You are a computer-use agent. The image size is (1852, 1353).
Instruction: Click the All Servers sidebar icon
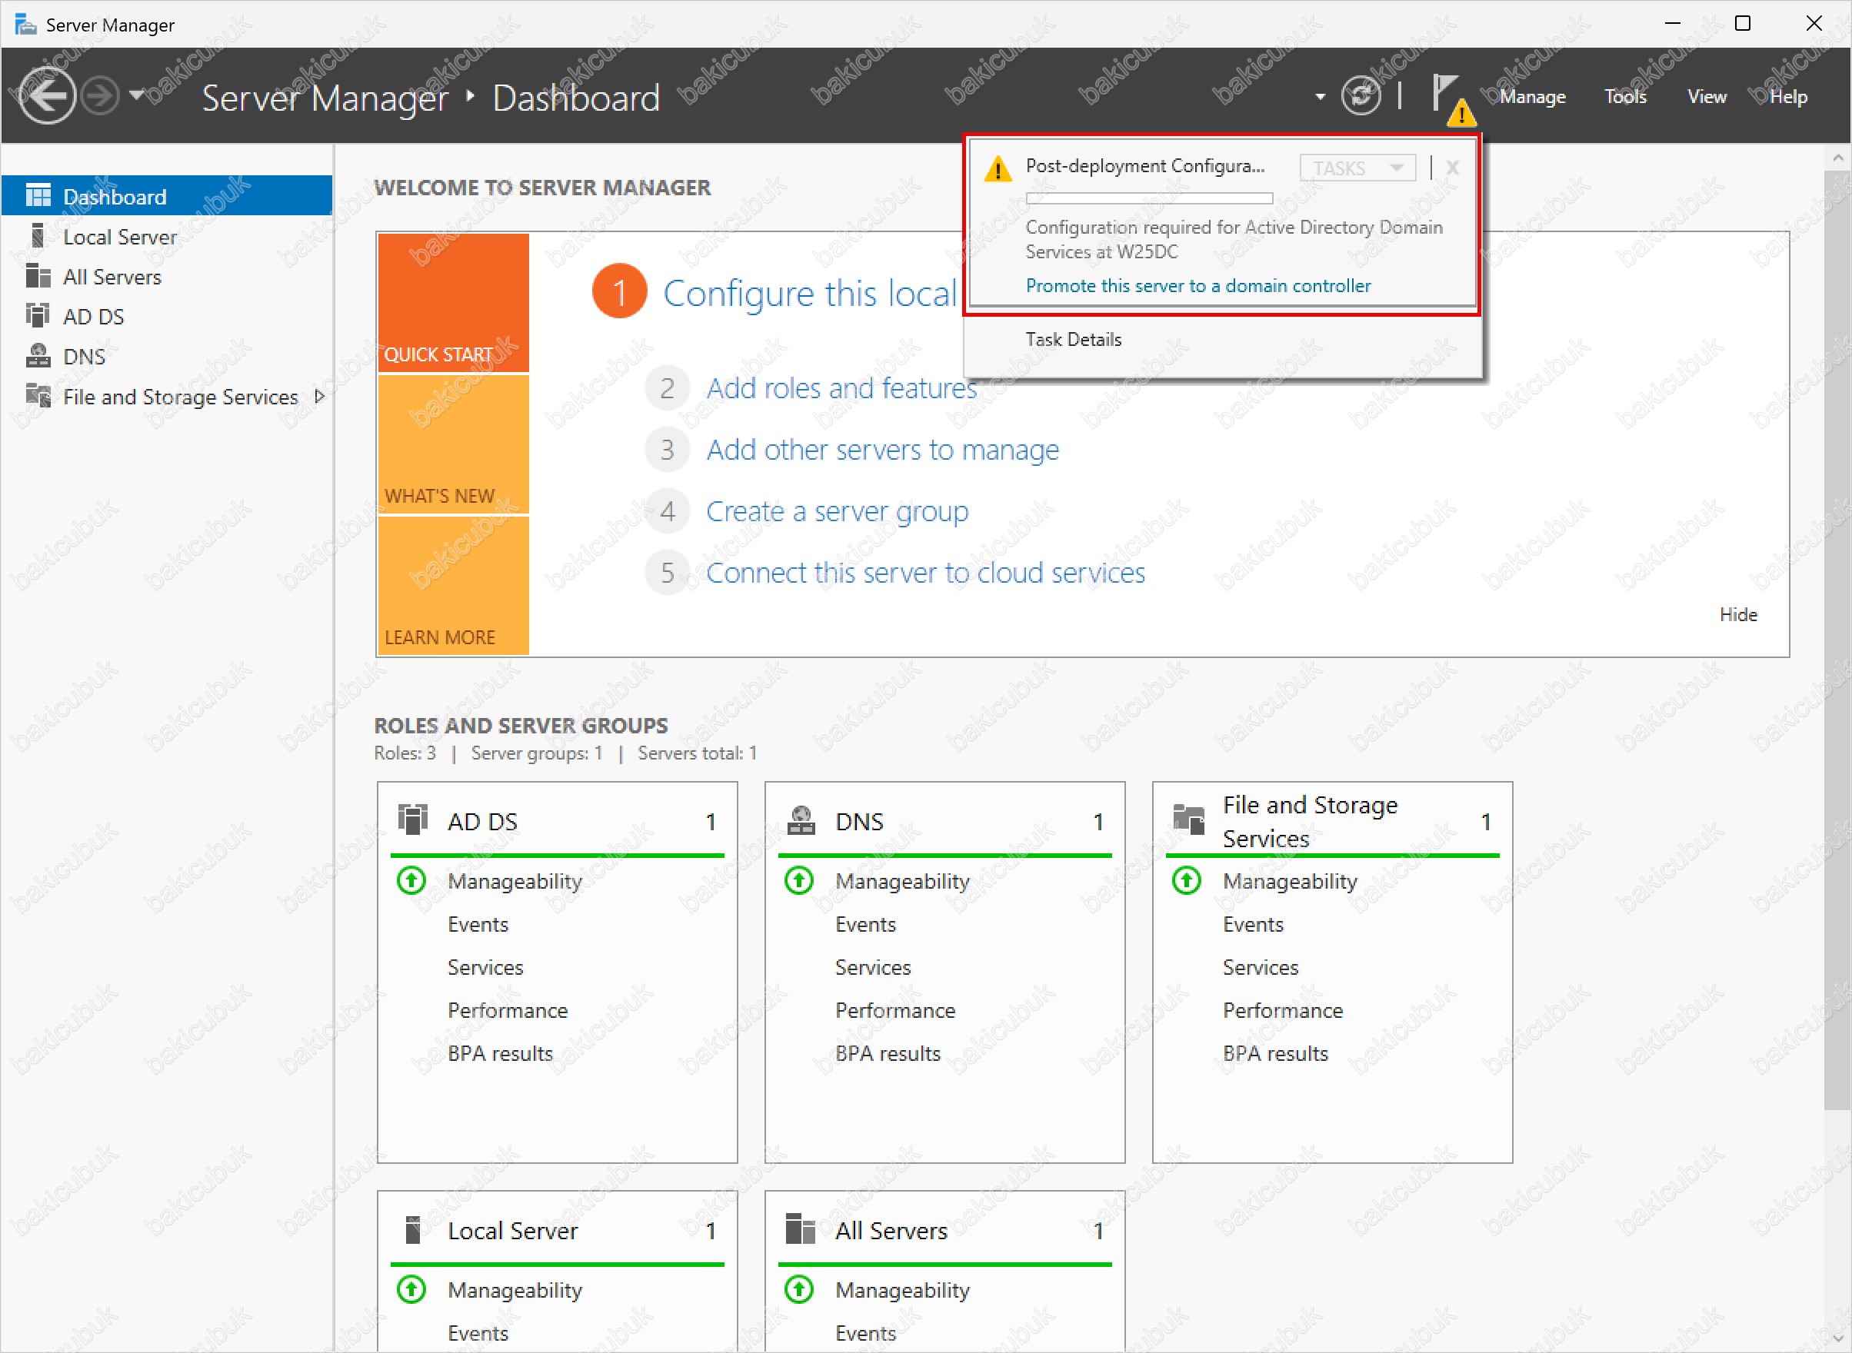tap(38, 276)
